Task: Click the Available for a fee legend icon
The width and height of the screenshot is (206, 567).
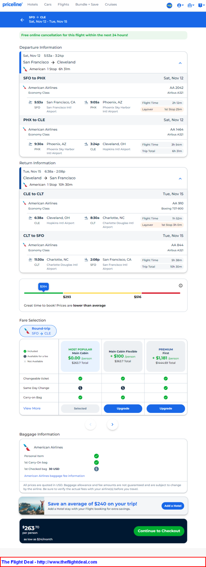Action: [x=25, y=356]
